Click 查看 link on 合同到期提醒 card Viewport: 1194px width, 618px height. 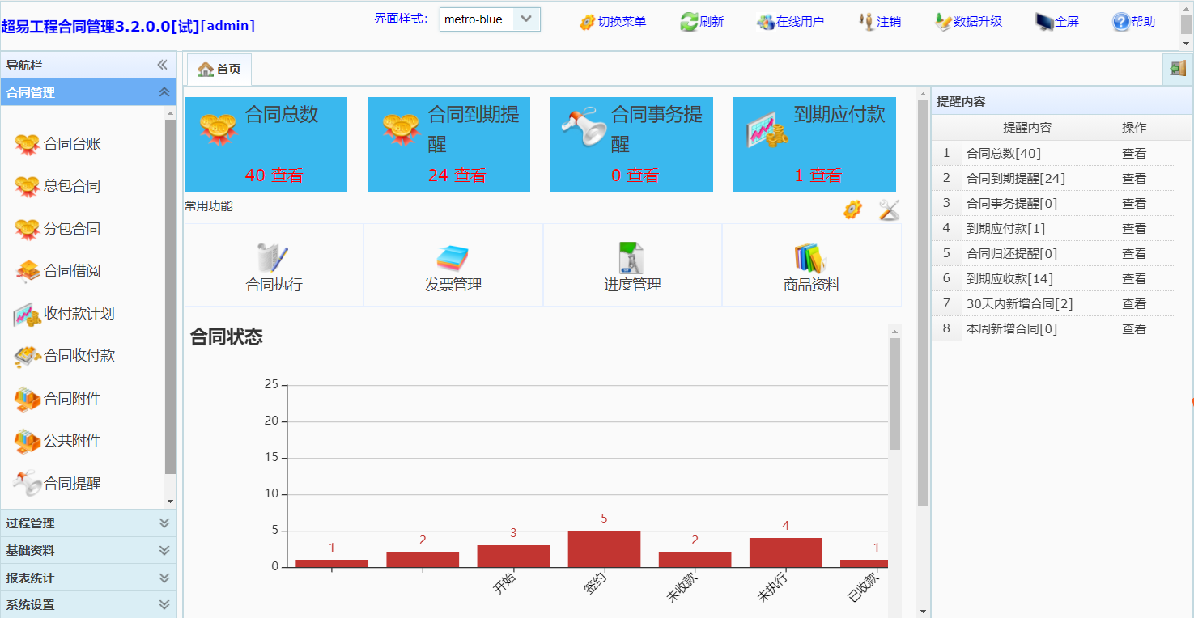(470, 176)
